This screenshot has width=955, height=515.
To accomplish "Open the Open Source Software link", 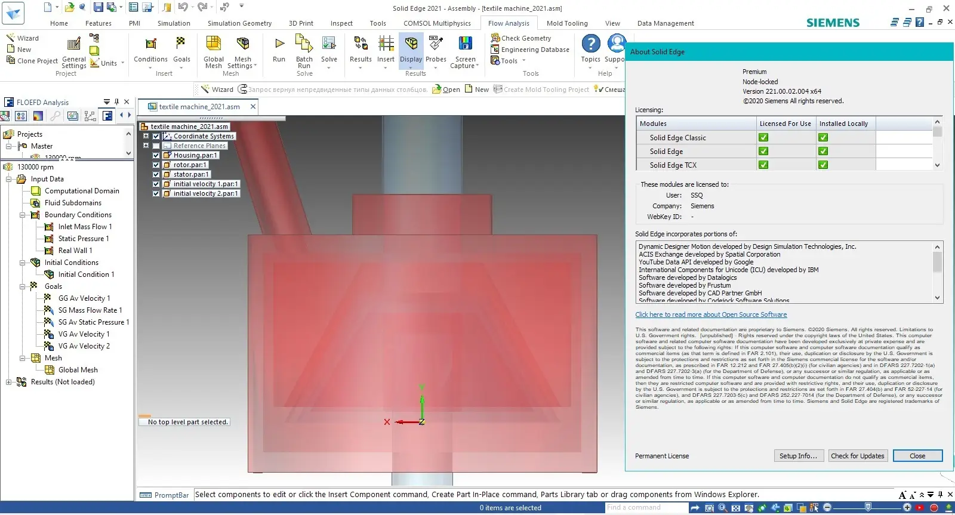I will coord(711,314).
